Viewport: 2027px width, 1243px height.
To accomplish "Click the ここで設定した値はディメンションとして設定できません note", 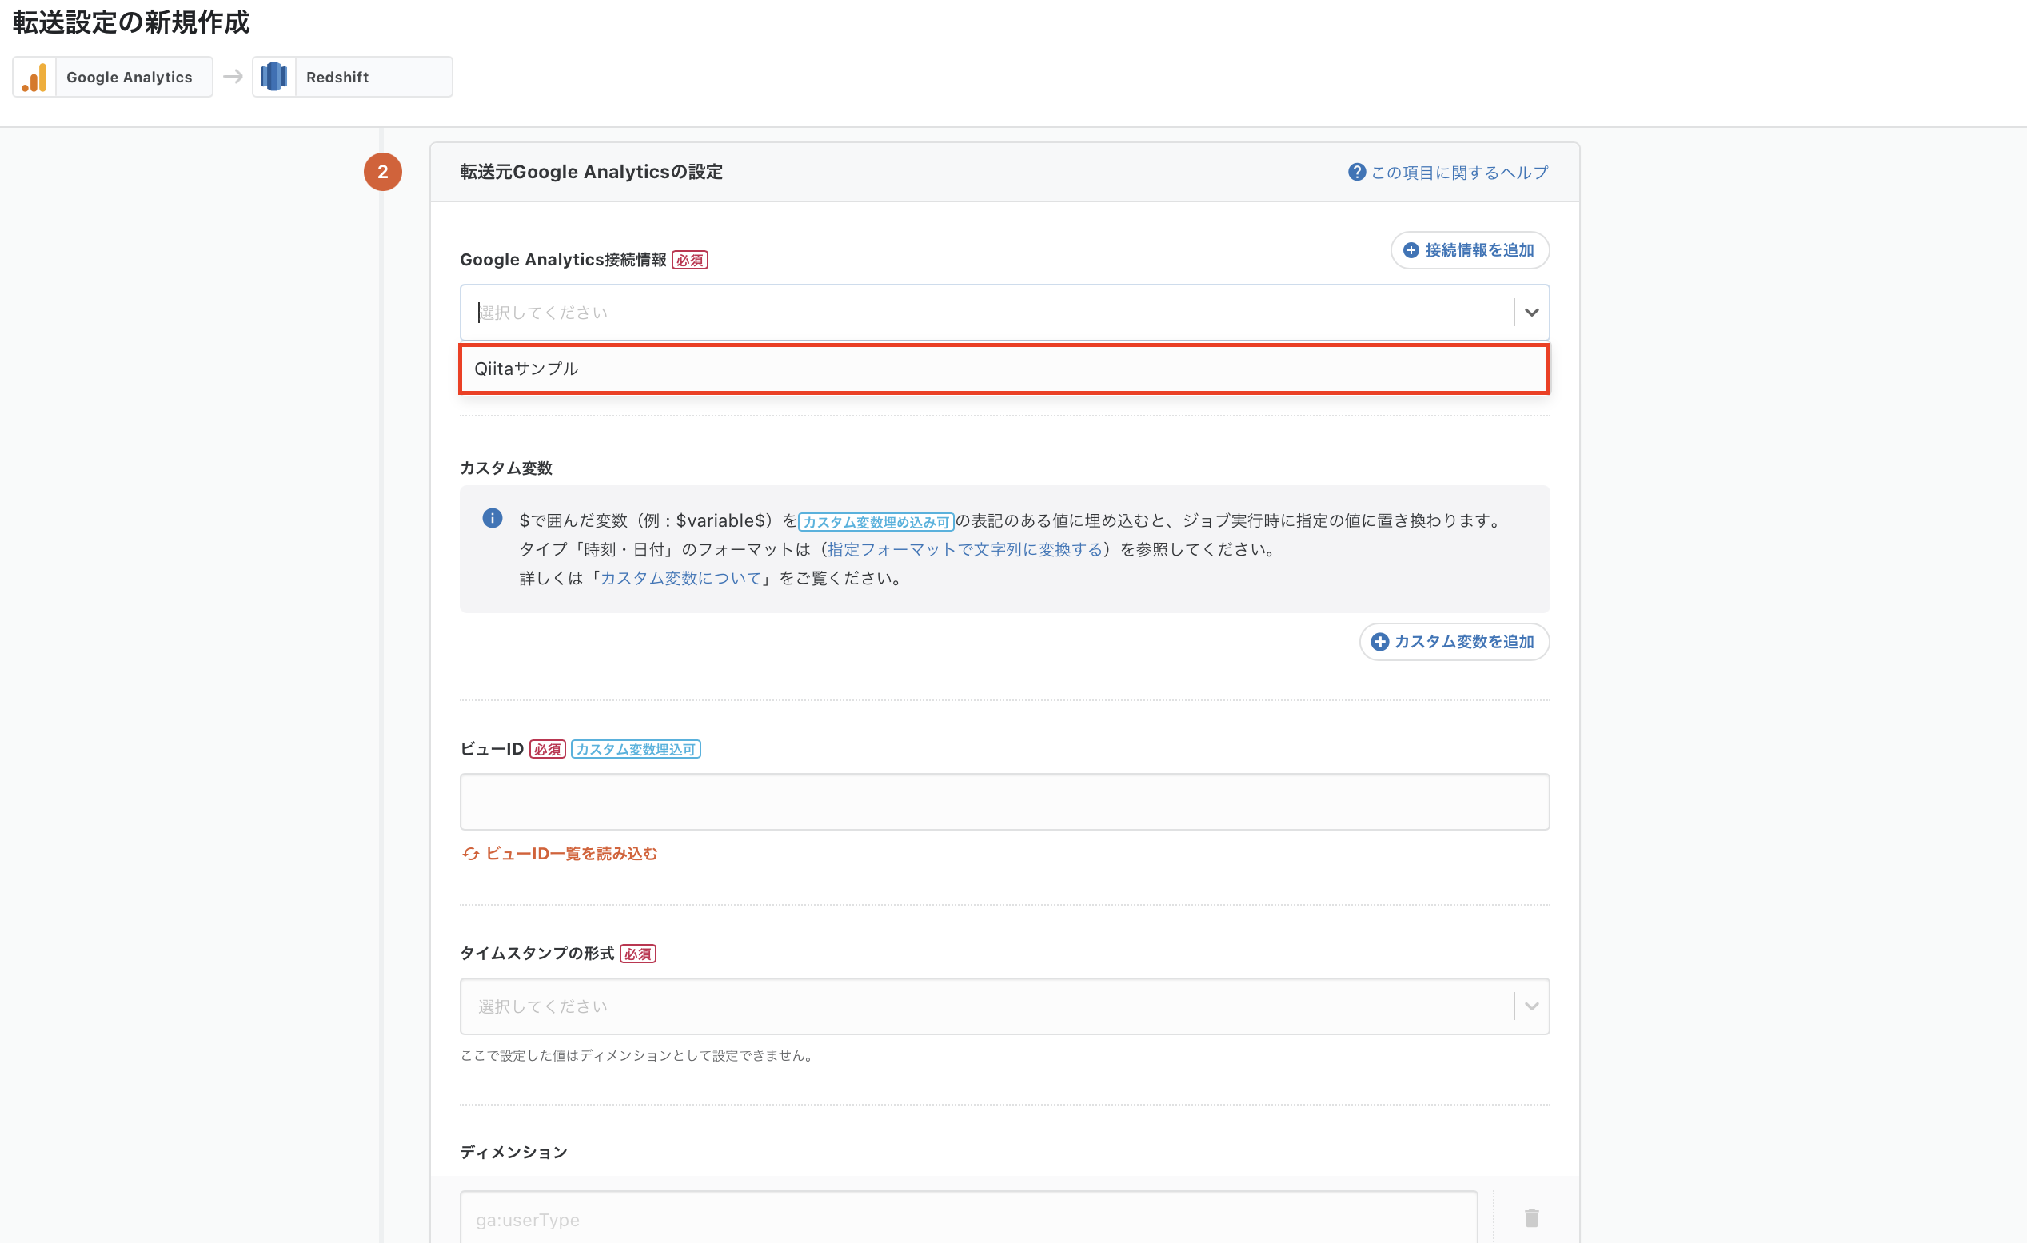I will click(x=638, y=1055).
